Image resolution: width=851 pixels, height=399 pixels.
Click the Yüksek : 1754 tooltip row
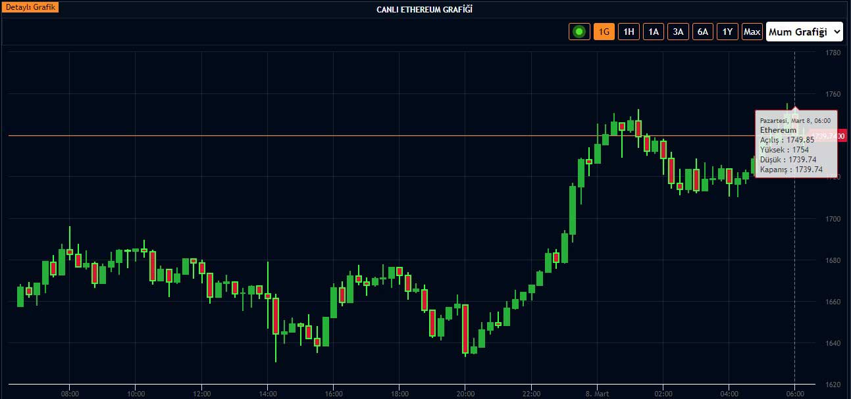pos(785,150)
